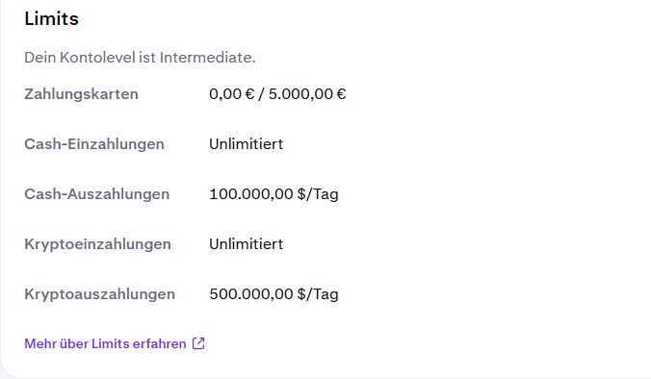Click the Unlimitiert value for Kryptoeinzahlungen
Viewport: 651px width, 379px height.
[247, 243]
